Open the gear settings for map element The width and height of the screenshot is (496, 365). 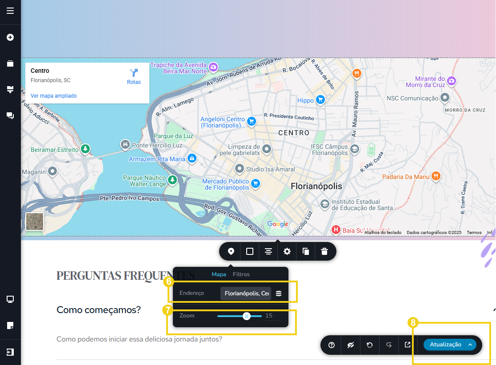(x=287, y=252)
